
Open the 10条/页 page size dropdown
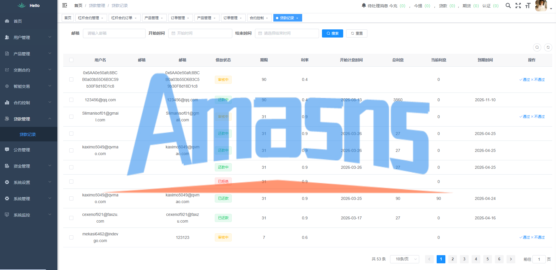pyautogui.click(x=405, y=259)
